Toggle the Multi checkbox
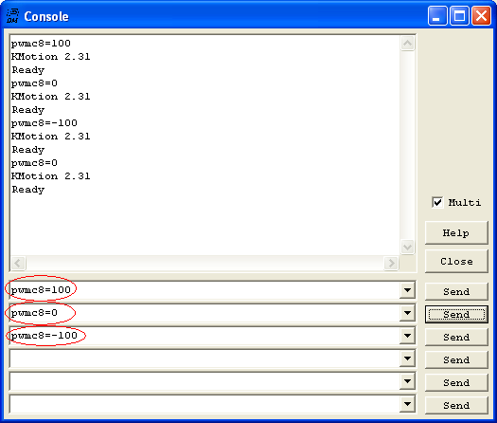This screenshot has height=423, width=497. [437, 202]
